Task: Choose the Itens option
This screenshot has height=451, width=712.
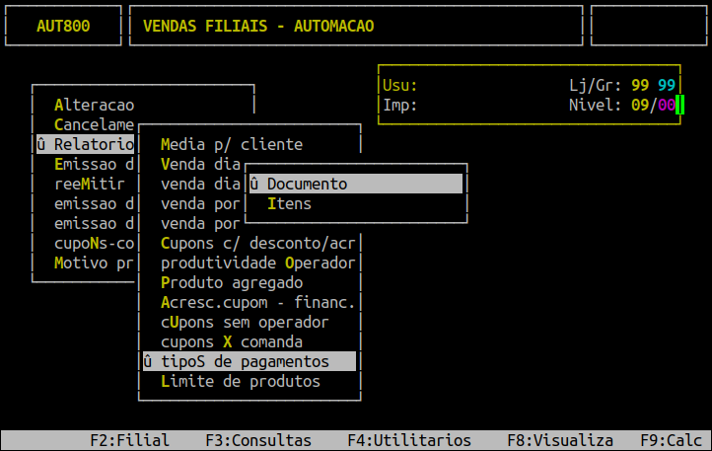Action: coord(289,203)
